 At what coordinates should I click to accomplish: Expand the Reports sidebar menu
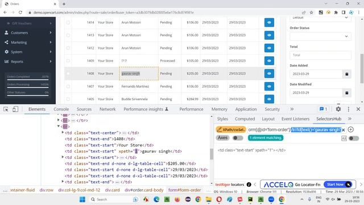(28, 61)
